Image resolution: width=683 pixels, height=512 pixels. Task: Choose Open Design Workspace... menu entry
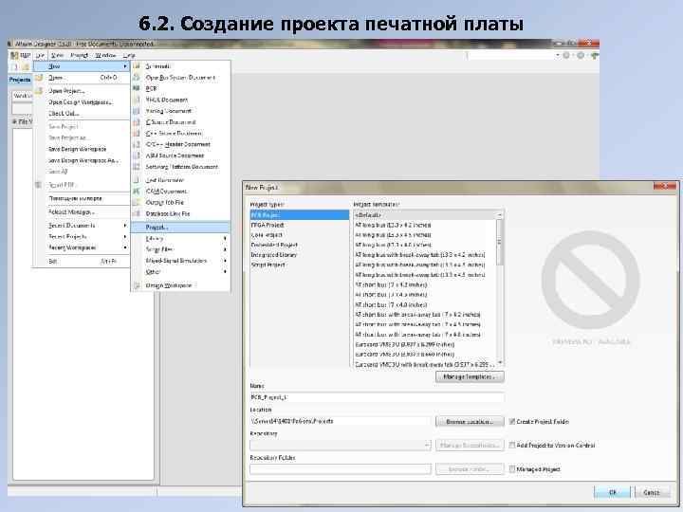[80, 102]
